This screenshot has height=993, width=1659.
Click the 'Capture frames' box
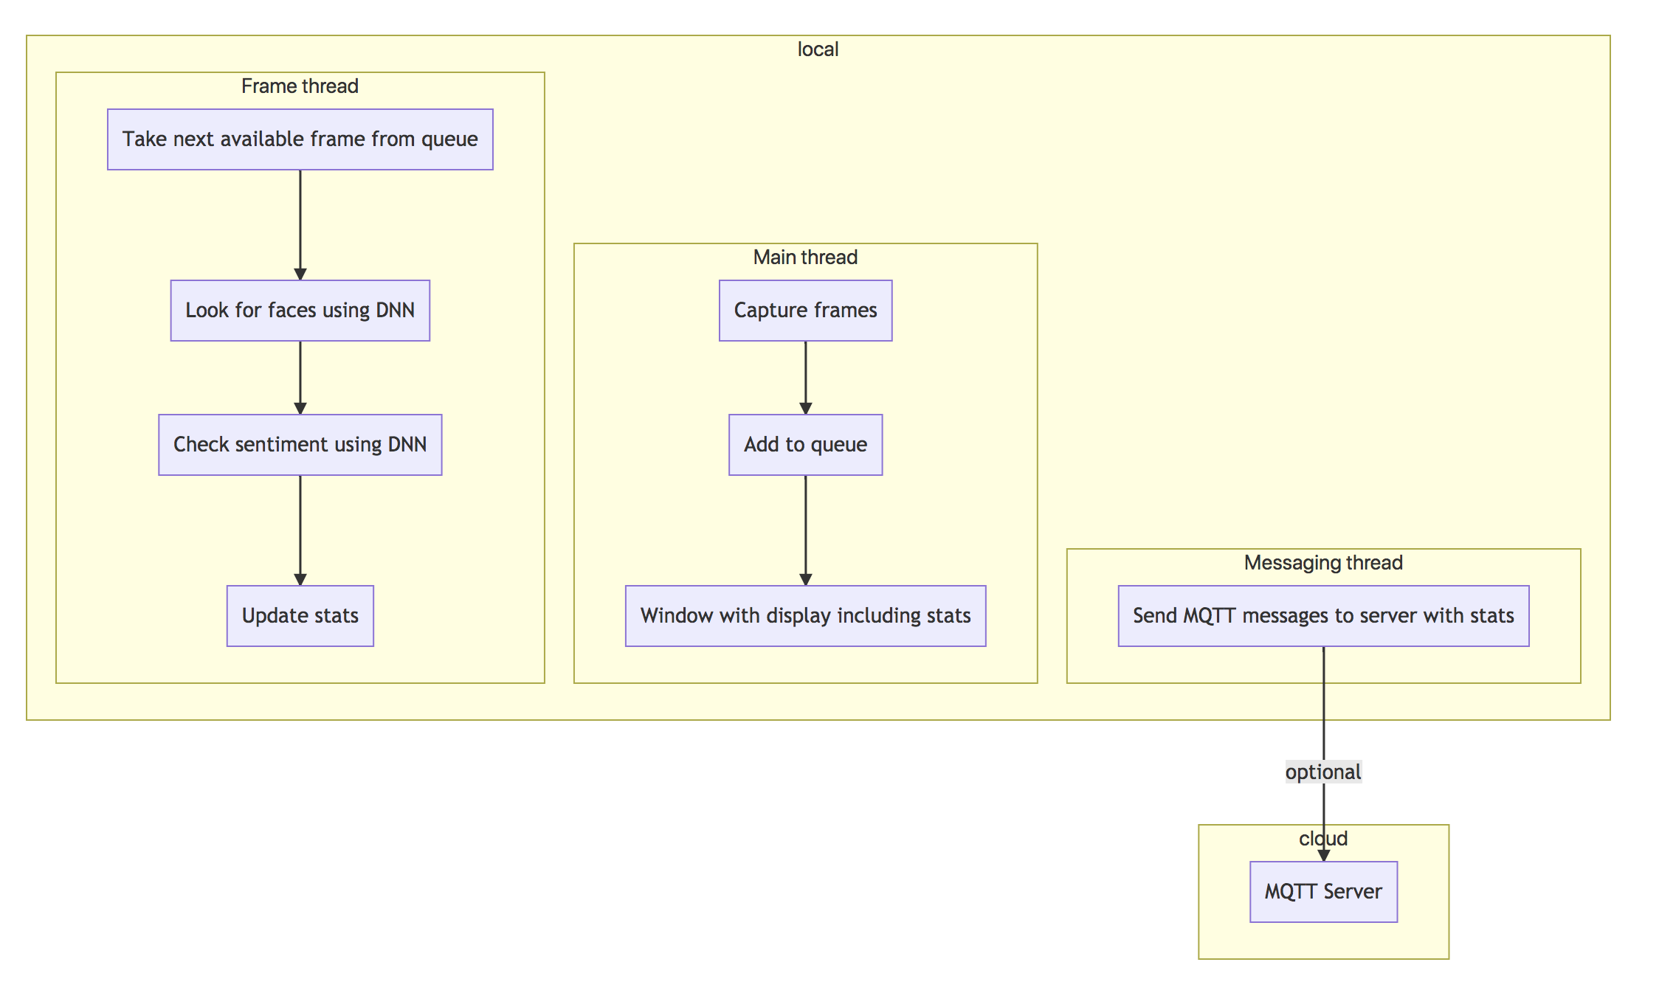[805, 311]
